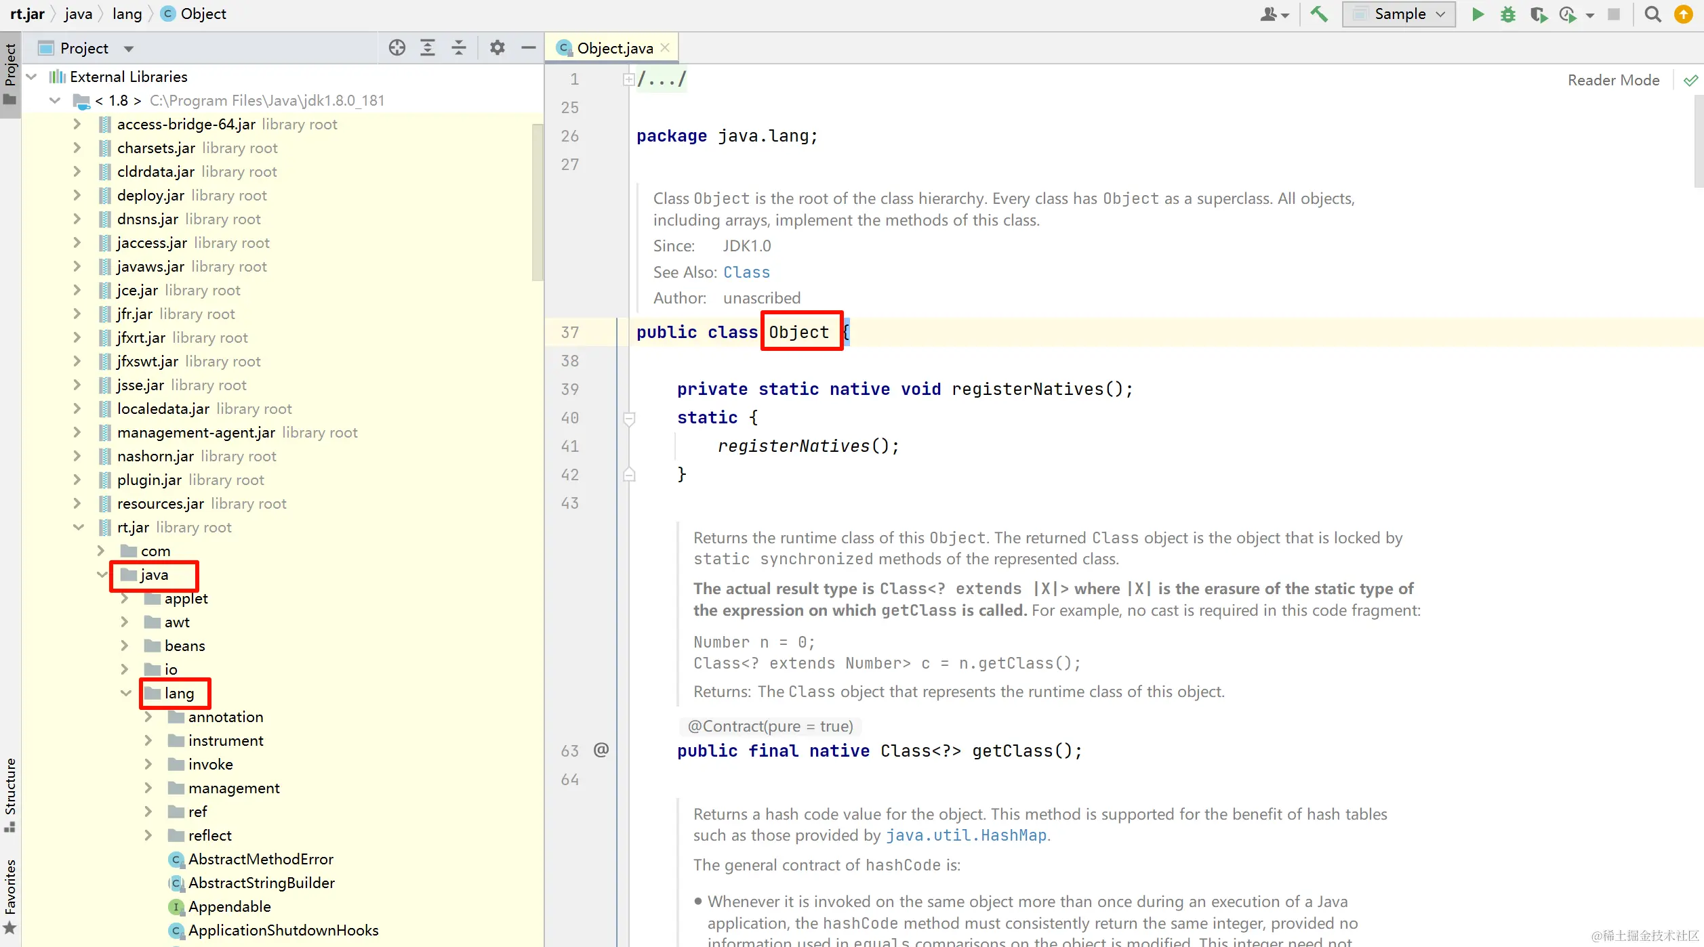Screen dimensions: 1704x947
Task: Collapse the lang folder in tree
Action: (125, 693)
